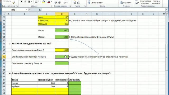Click the Name Box showing D40
Screen dimensions: 169x95
[13, 10]
